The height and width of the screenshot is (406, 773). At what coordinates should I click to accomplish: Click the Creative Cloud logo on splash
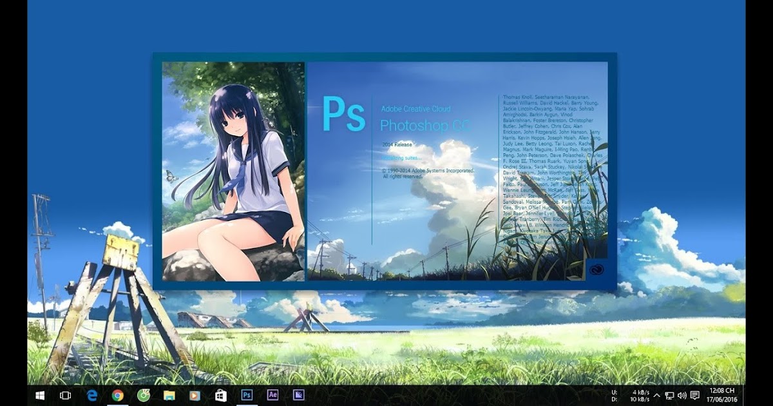pyautogui.click(x=596, y=269)
